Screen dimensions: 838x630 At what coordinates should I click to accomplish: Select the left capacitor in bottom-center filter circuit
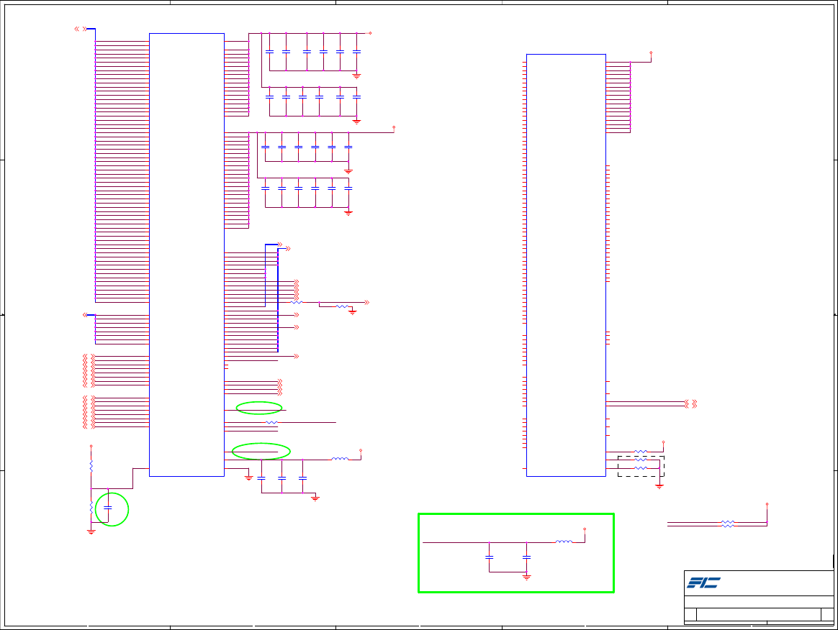pos(489,557)
